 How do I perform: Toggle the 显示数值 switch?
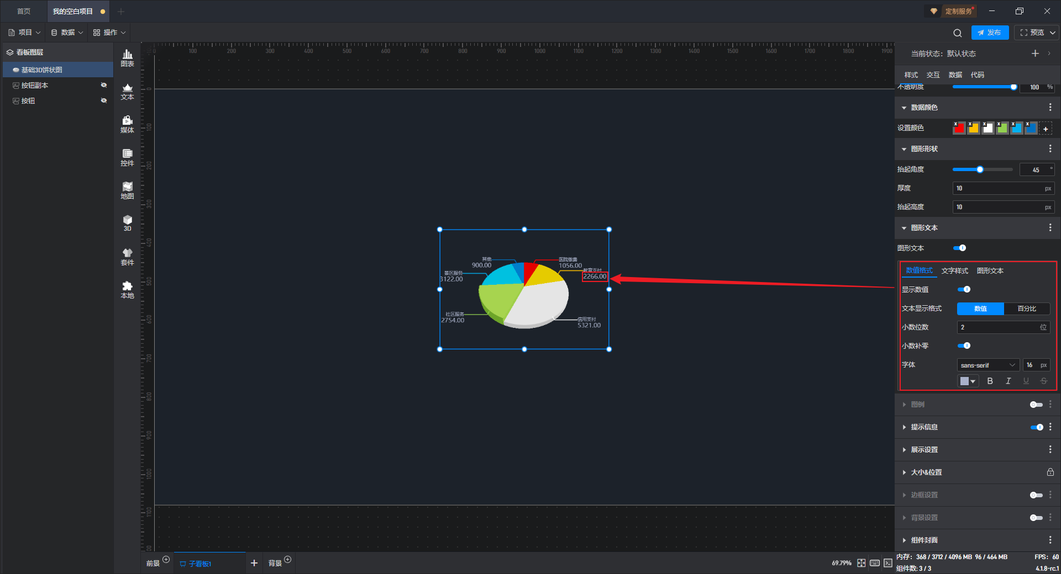[x=964, y=290]
